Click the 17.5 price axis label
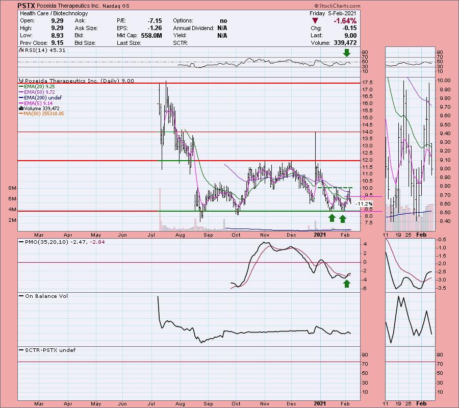Viewport: 459px width, 408px height. [367, 83]
